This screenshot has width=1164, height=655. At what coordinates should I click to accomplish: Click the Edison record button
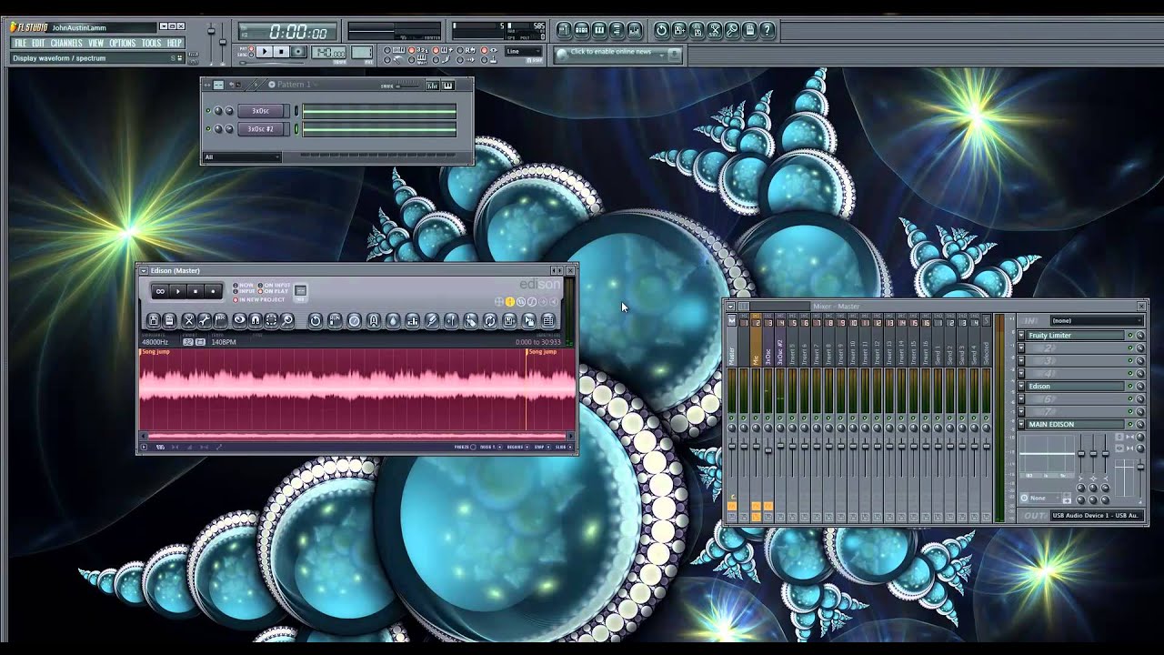[x=213, y=291]
